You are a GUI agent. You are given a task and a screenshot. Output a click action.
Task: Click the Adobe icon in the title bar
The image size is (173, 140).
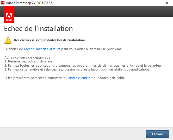coord(3,3)
